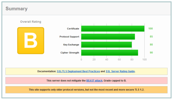Follow the BEAST attack link
This screenshot has height=100, width=173.
pyautogui.click(x=94, y=81)
